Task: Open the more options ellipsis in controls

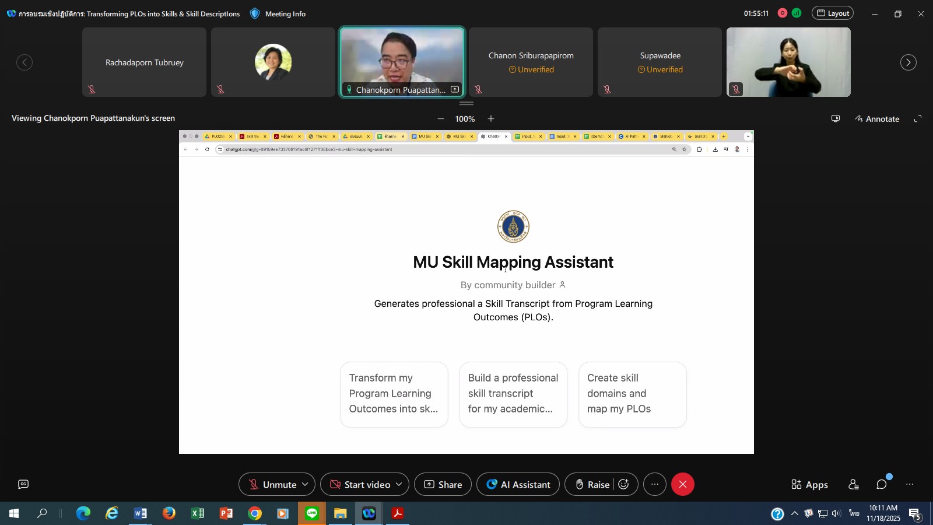Action: tap(654, 484)
